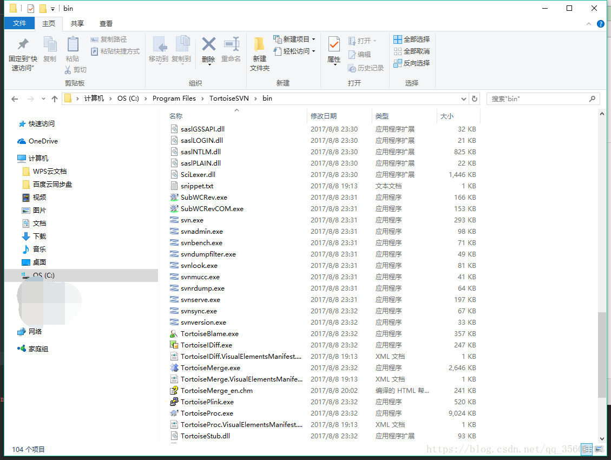
Task: Click the Move to icon
Action: [x=160, y=44]
